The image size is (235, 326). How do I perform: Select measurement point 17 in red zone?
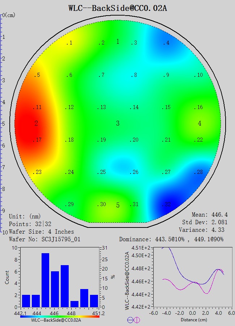click(x=38, y=140)
